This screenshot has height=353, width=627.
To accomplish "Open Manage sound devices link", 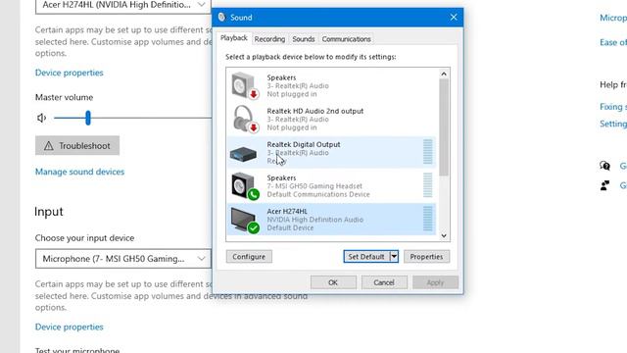I will (x=79, y=172).
